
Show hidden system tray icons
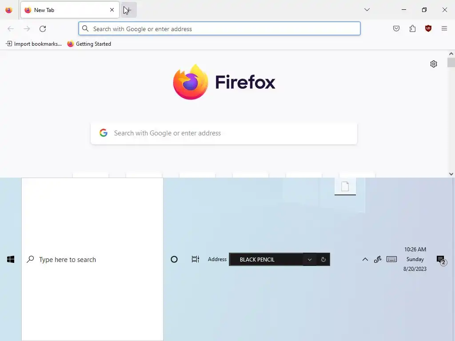pos(365,259)
